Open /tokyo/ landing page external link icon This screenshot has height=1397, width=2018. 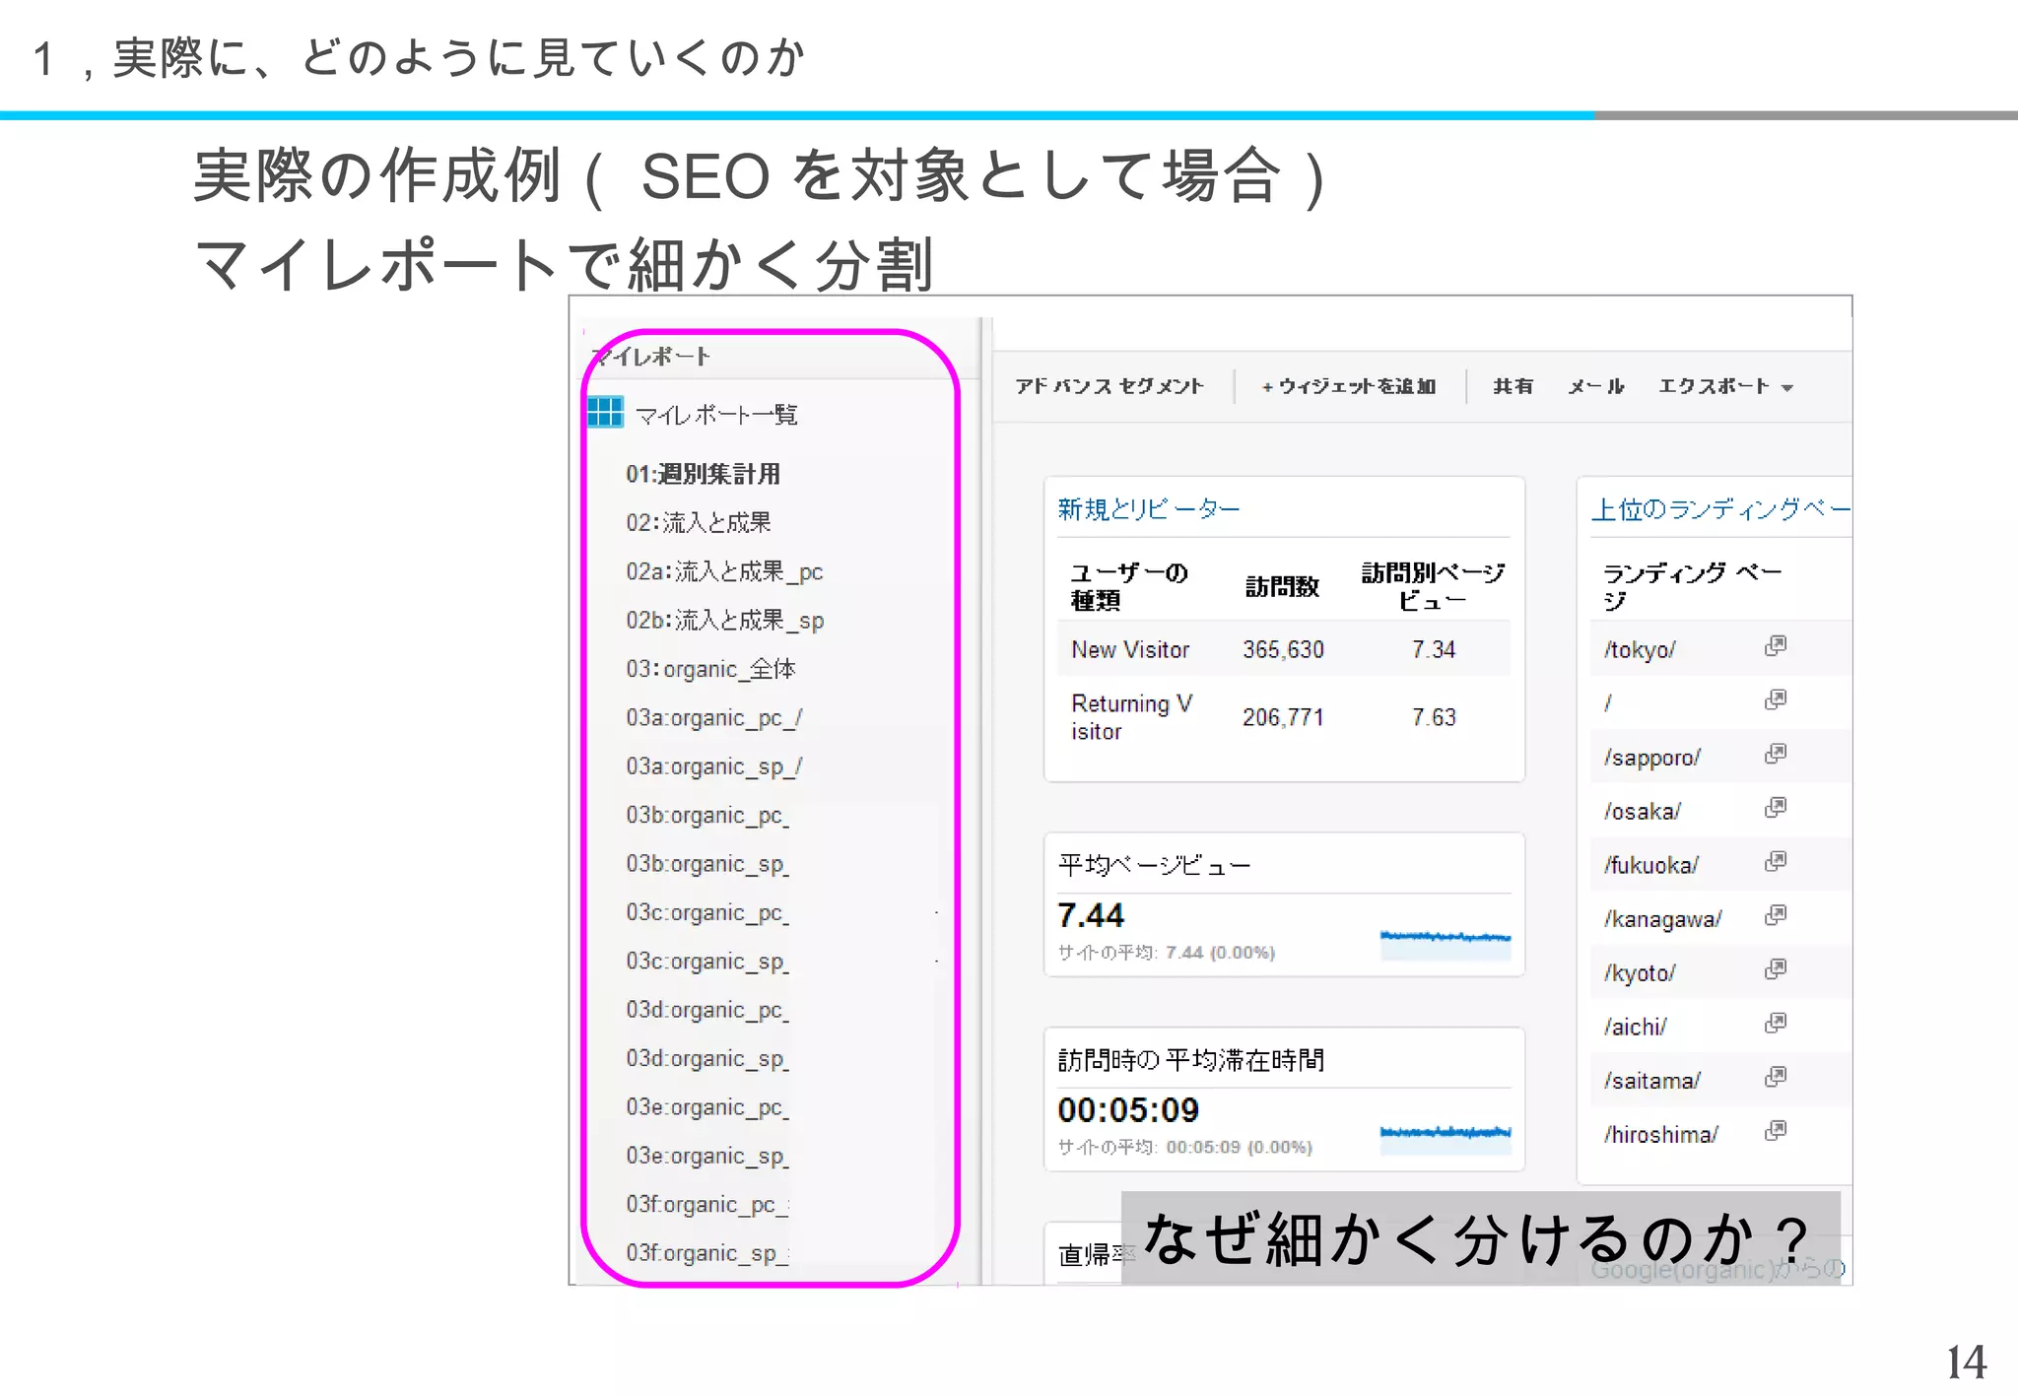pyautogui.click(x=1775, y=646)
